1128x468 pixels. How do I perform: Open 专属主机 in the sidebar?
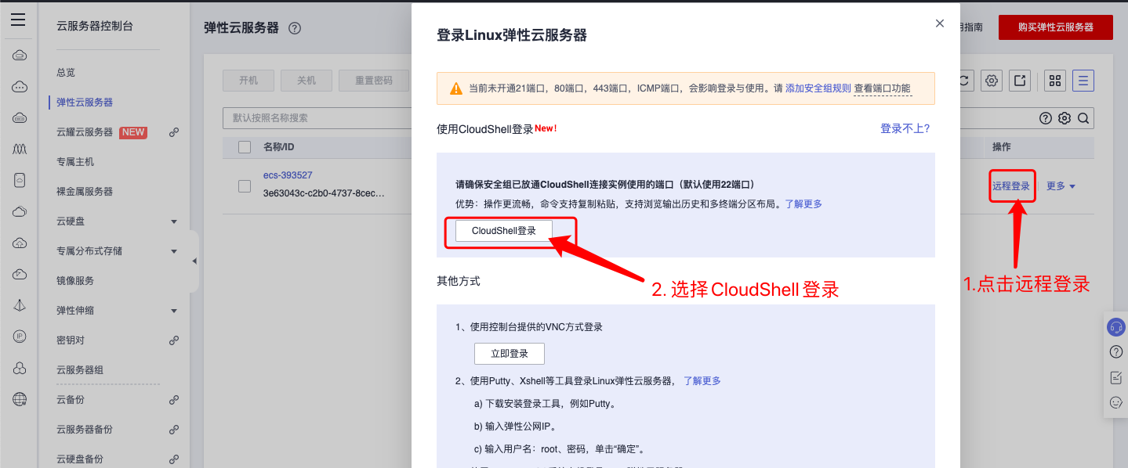point(75,162)
